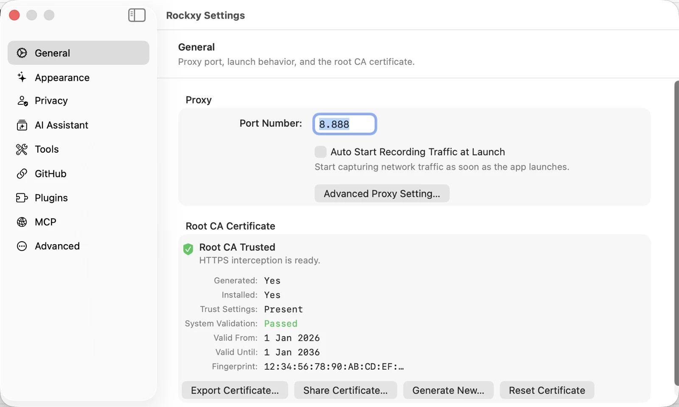Click the certificate Fingerprint value
Viewport: 679px width, 407px height.
click(334, 367)
